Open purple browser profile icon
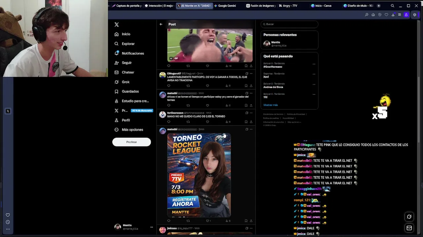 [x=406, y=15]
